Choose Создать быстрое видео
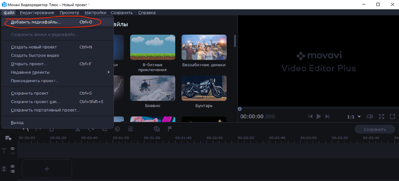 pos(58,55)
